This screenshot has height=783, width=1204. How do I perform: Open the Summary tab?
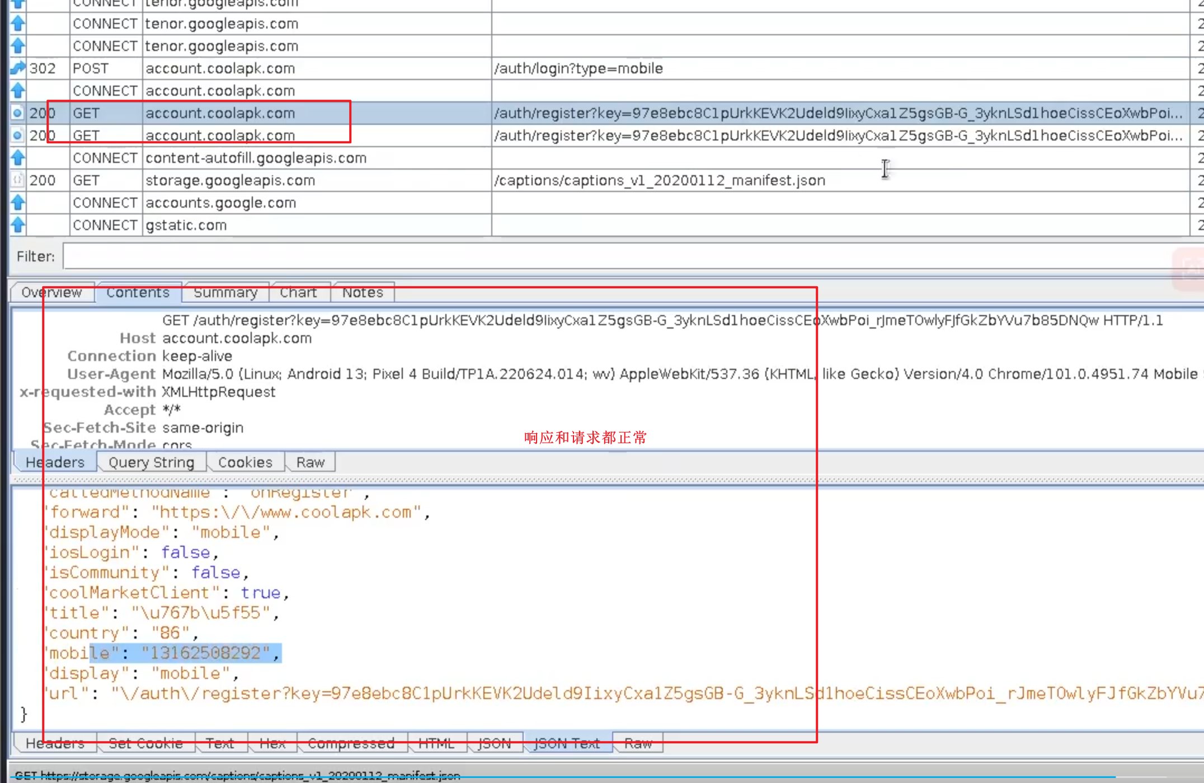click(x=225, y=292)
